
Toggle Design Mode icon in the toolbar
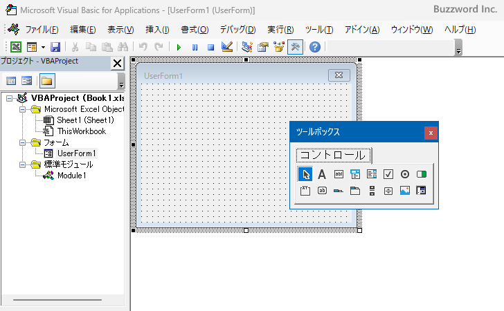point(227,47)
